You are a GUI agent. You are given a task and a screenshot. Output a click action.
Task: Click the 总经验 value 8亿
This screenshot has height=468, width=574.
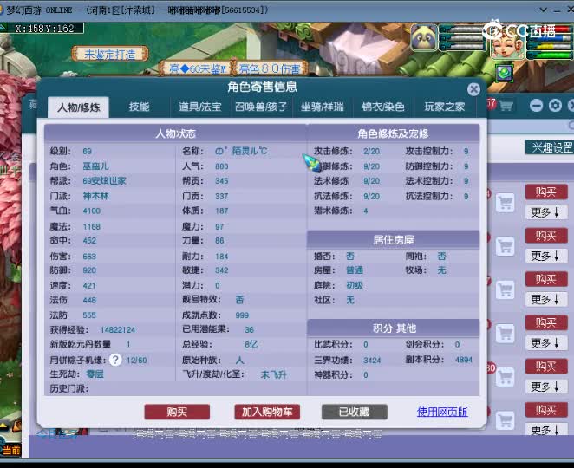coord(251,344)
